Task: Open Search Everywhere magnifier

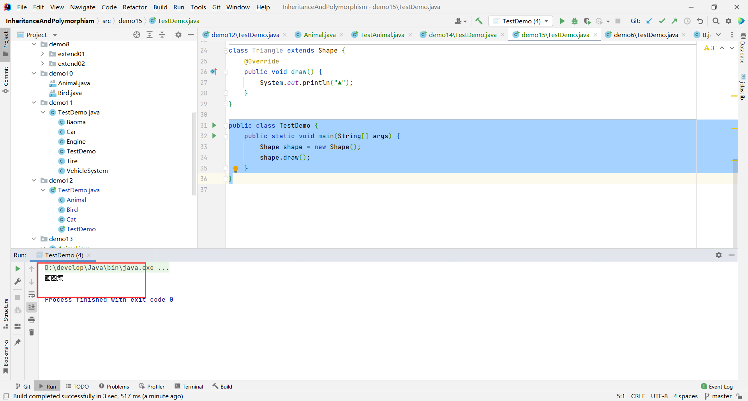Action: click(716, 21)
